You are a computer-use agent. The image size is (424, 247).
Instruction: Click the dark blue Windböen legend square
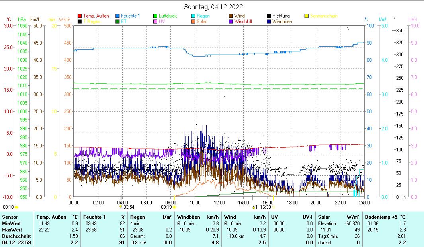click(269, 22)
